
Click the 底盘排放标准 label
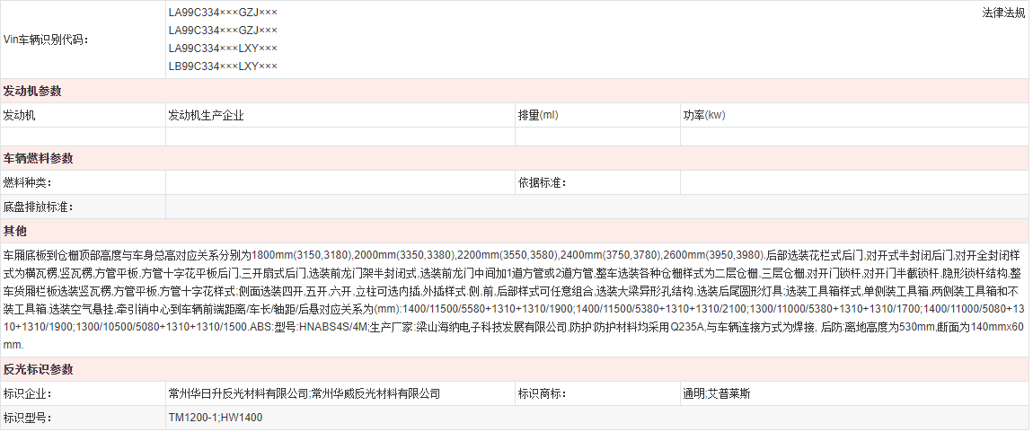point(38,207)
